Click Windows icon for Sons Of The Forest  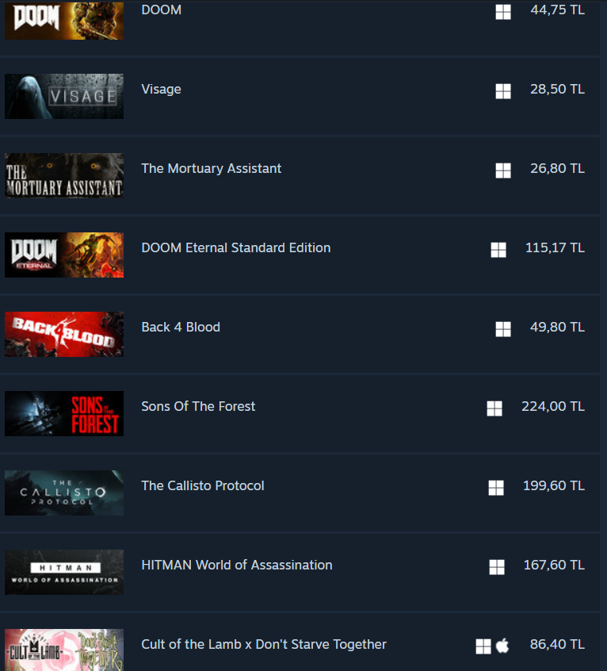click(x=494, y=408)
